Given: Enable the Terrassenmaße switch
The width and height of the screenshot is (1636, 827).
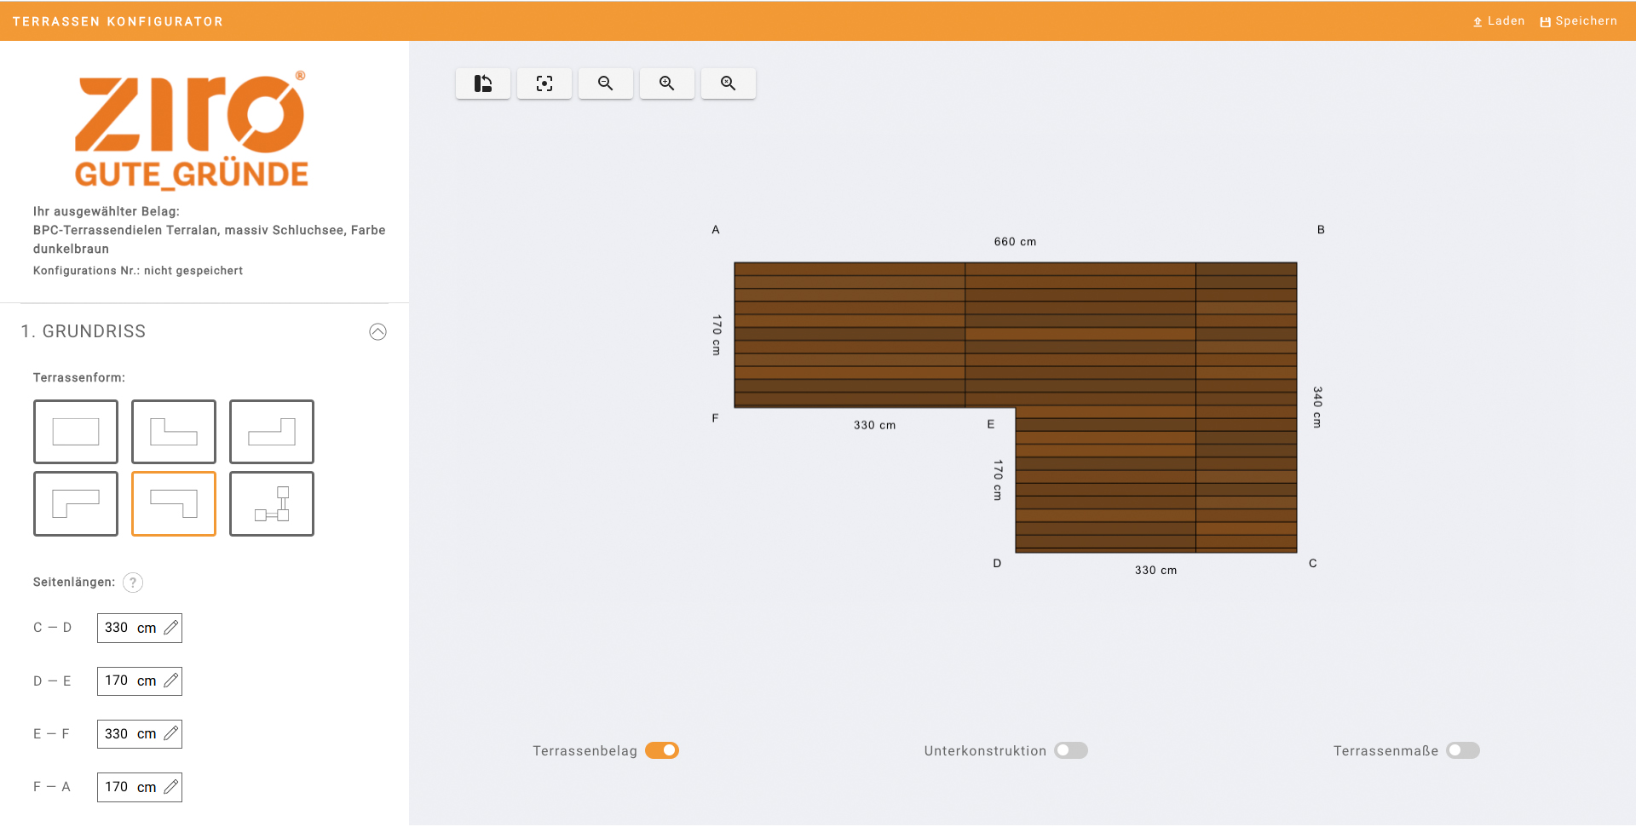Looking at the screenshot, I should [1463, 750].
